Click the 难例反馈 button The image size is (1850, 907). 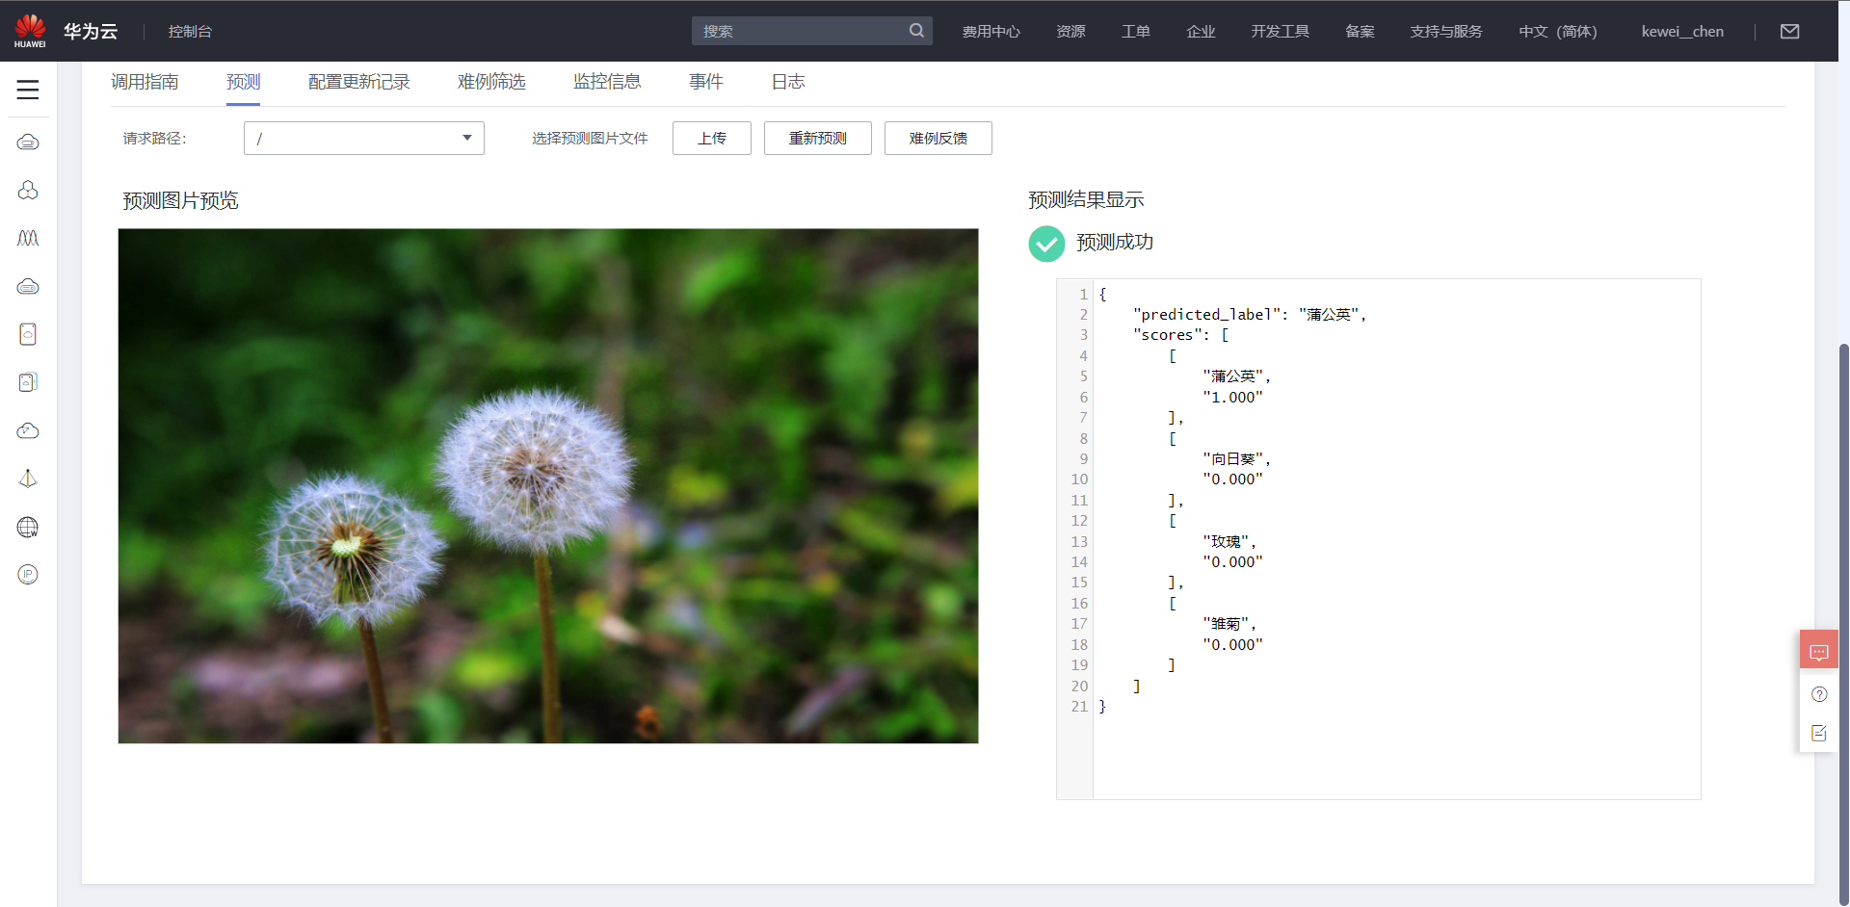click(x=938, y=139)
